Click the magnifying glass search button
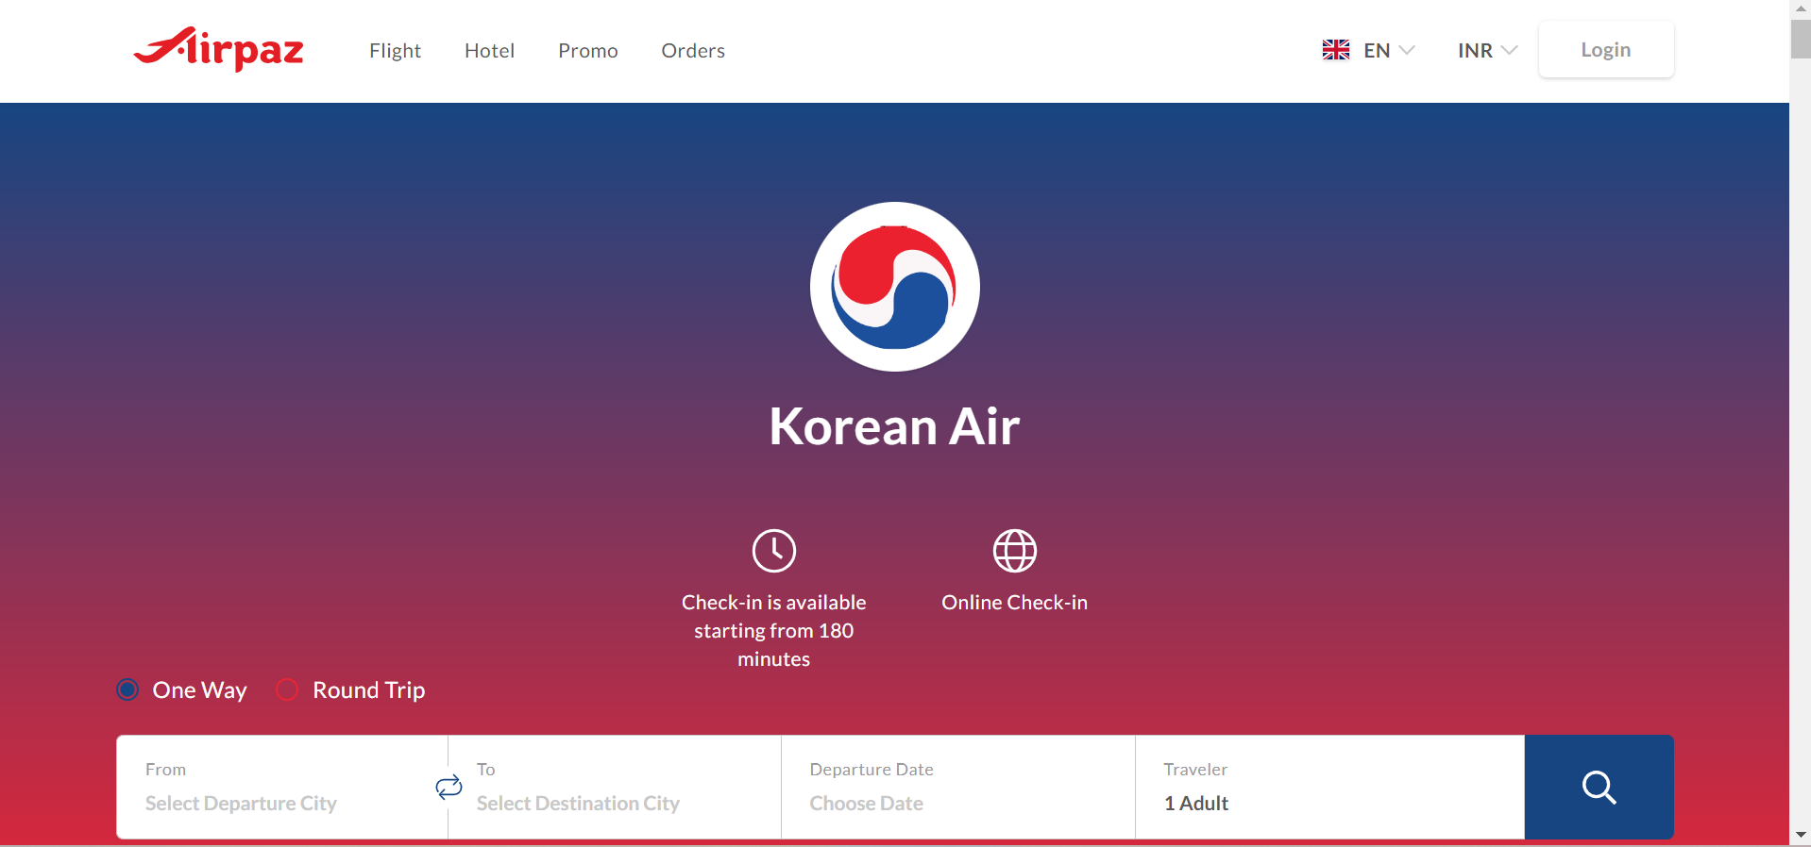Screen dimensions: 1811x847 [1598, 787]
